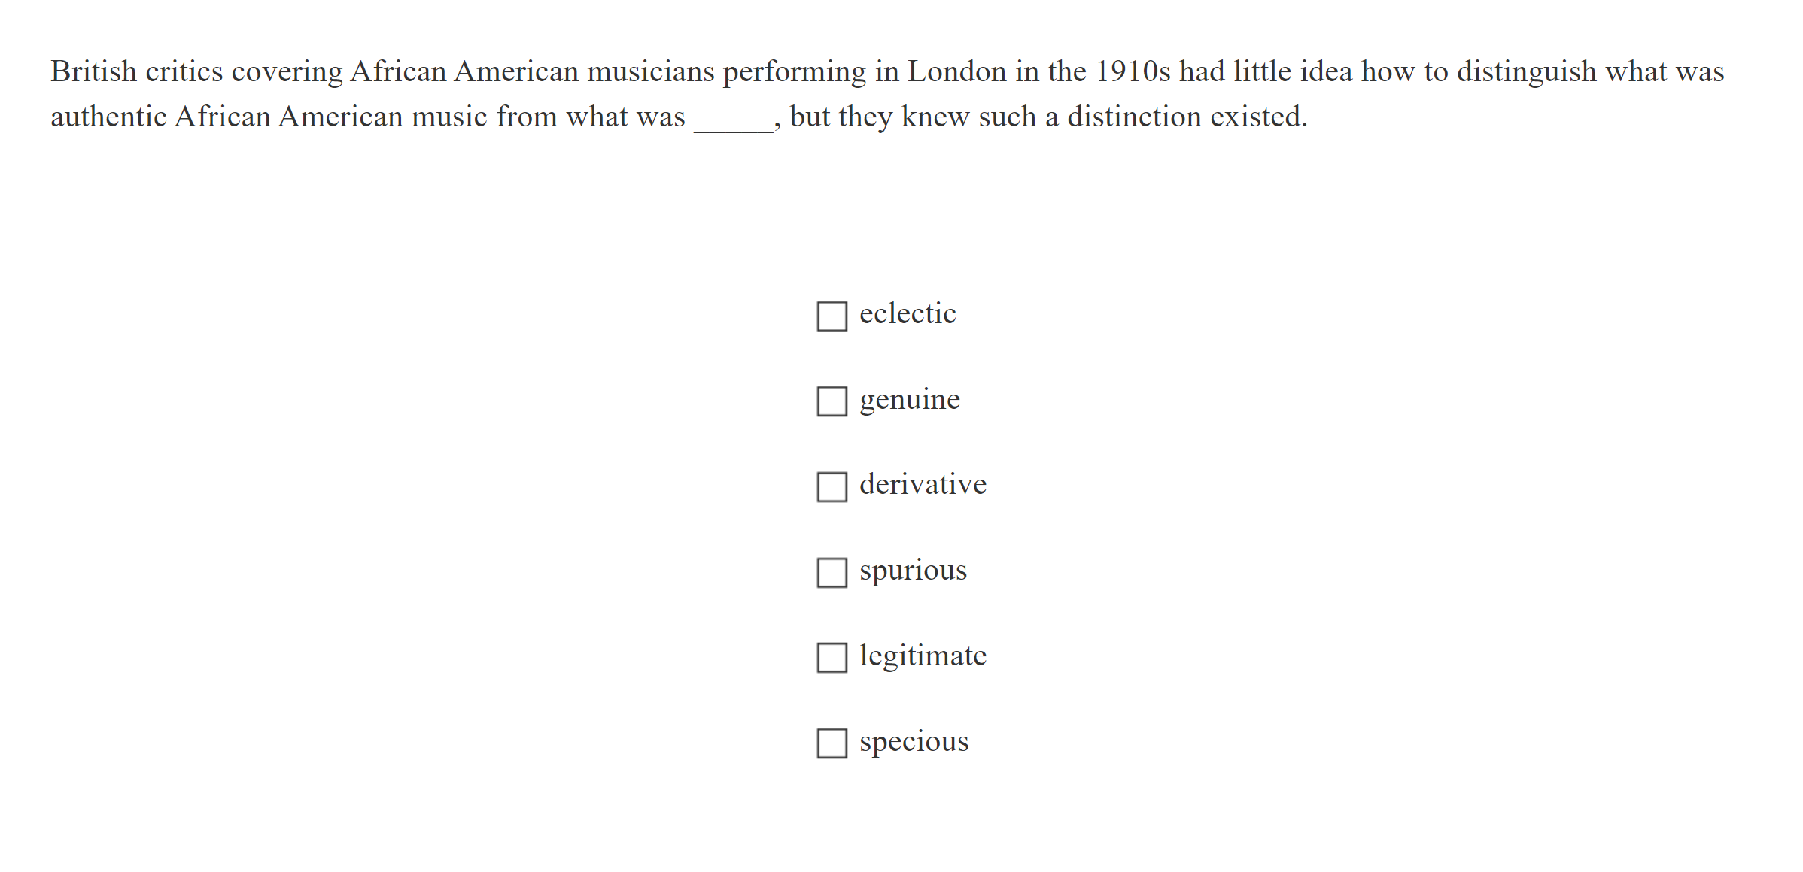Click the answer text "spurious"
The height and width of the screenshot is (872, 1803).
913,571
